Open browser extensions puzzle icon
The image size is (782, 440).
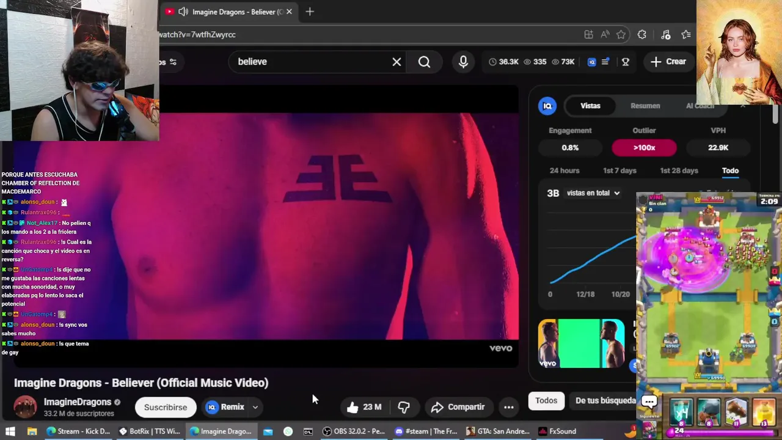[x=642, y=35]
